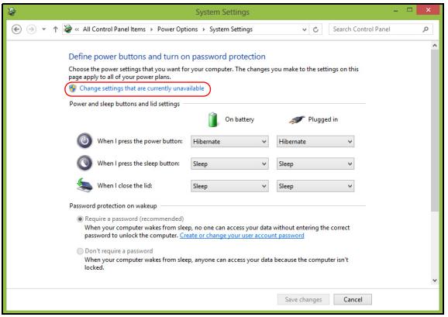Screen dimensions: 448x317
Task: Open close the lid On battery dropdown
Action: [x=229, y=186]
